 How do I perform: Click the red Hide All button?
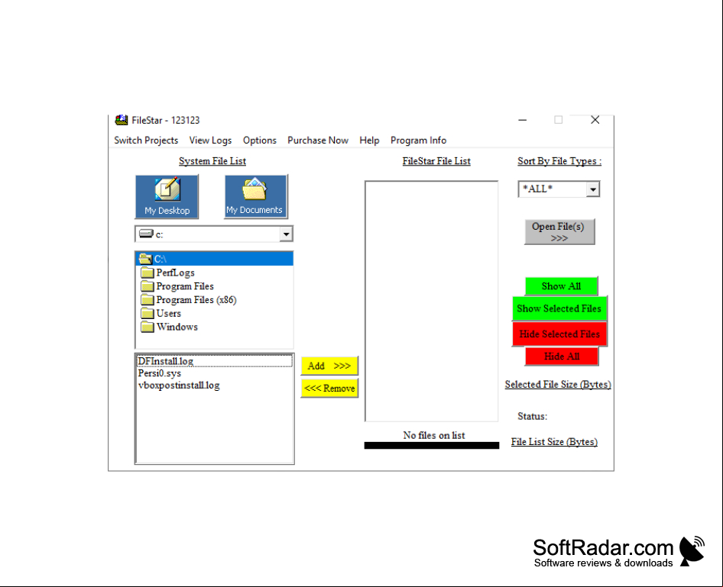[x=562, y=356]
